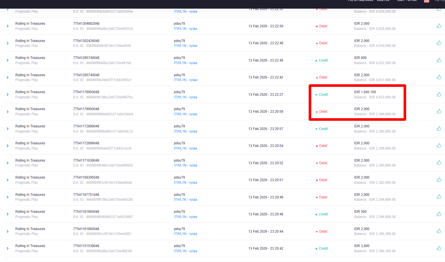Open ITWL1N - vyiaa link in 23:20:48 row
445x262 pixels.
click(186, 217)
